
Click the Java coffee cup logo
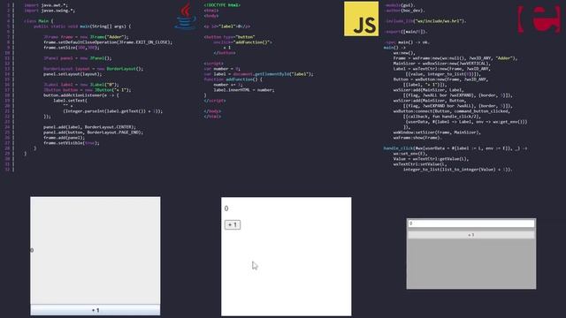(186, 16)
